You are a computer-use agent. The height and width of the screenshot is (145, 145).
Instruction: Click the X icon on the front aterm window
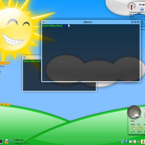click(43, 22)
